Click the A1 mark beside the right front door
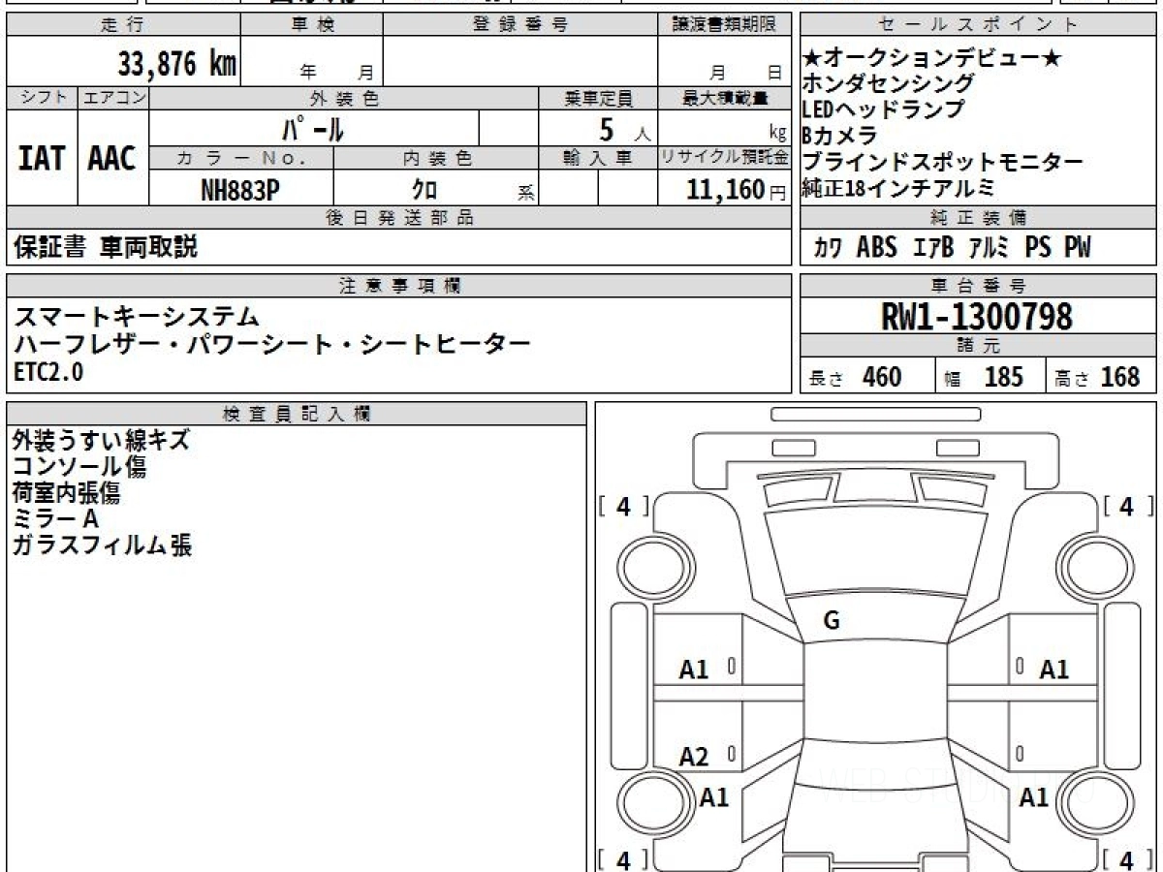The width and height of the screenshot is (1163, 872). point(1054,669)
